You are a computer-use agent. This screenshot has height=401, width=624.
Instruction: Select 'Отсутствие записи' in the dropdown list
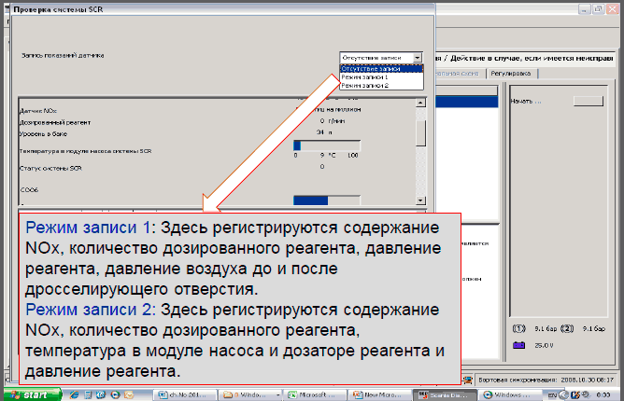[x=379, y=68]
